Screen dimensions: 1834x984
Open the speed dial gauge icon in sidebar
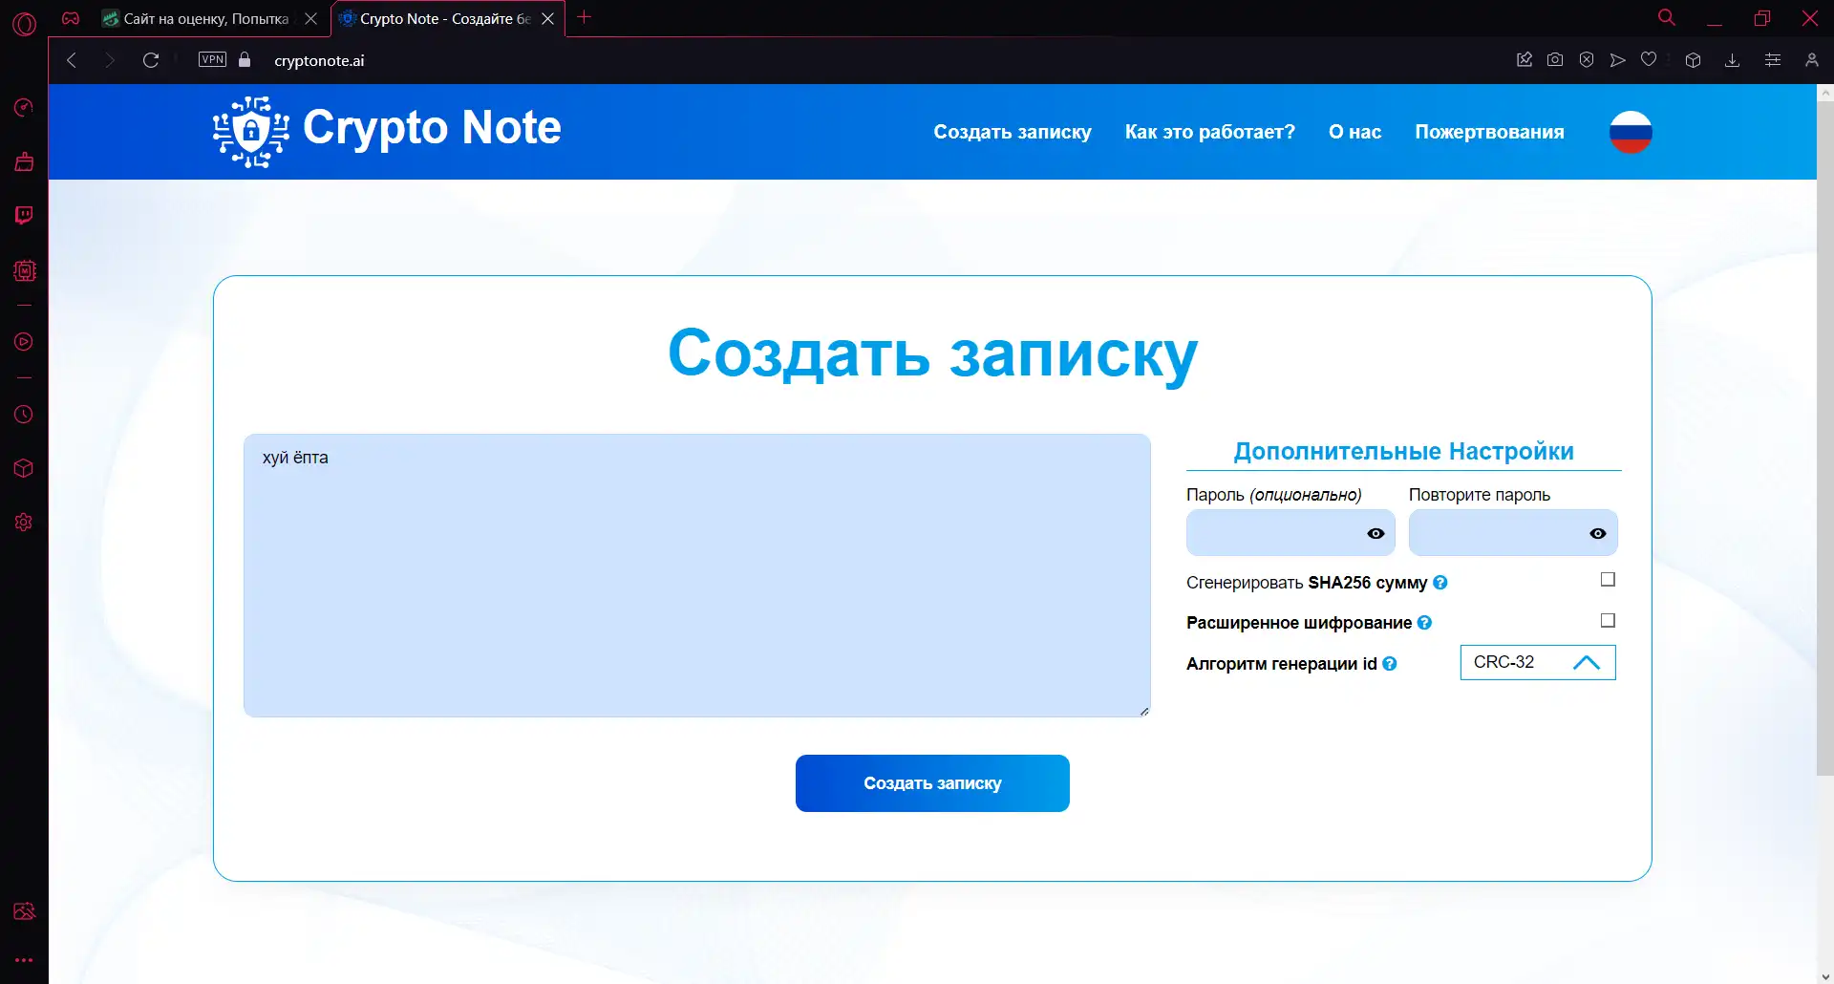click(24, 107)
